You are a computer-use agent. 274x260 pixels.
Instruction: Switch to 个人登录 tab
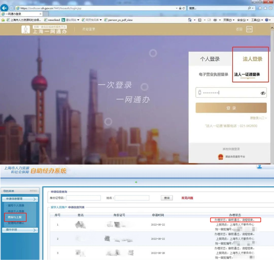210,59
